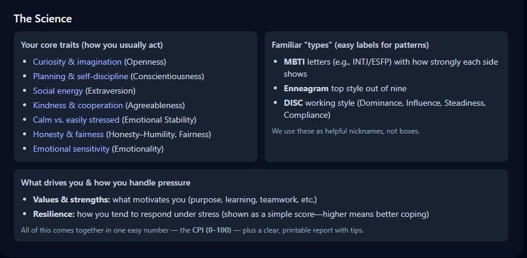Click the Your core traits card heading
Image resolution: width=527 pixels, height=258 pixels.
[x=91, y=45]
